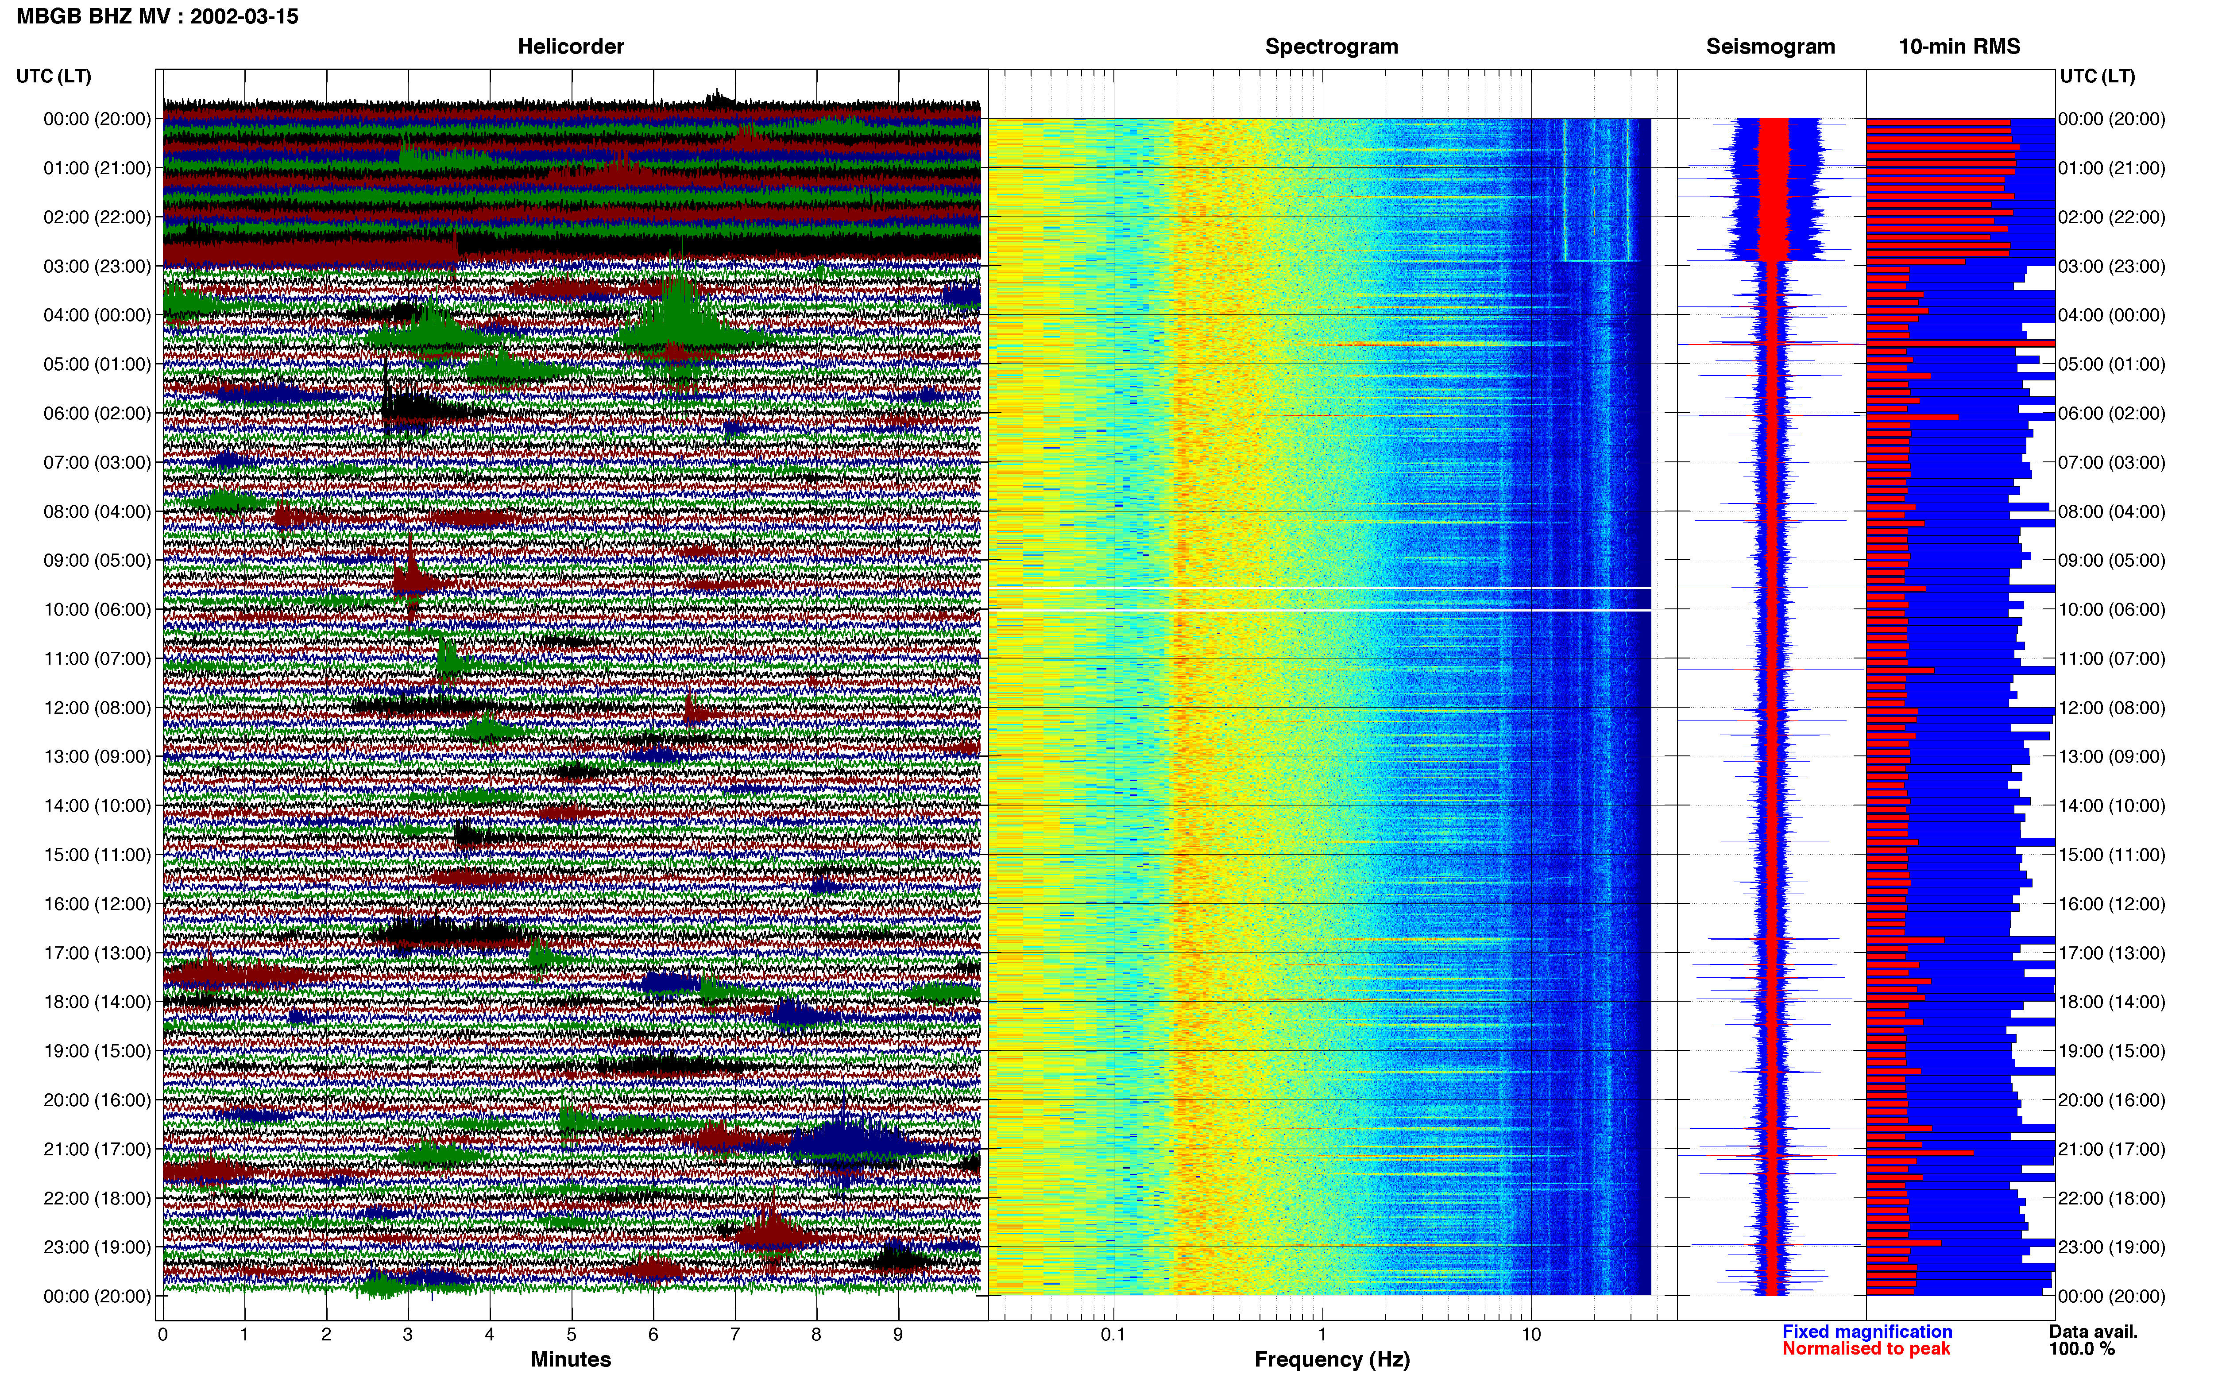Click '19:00 (15:00)' on the helicorder time axis
Viewport: 2222px width, 1390px height.
[x=97, y=1051]
